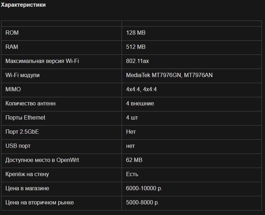This screenshot has height=215, width=265.
Task: Click Доступное место в OpenWrt label
Action: pyautogui.click(x=42, y=160)
